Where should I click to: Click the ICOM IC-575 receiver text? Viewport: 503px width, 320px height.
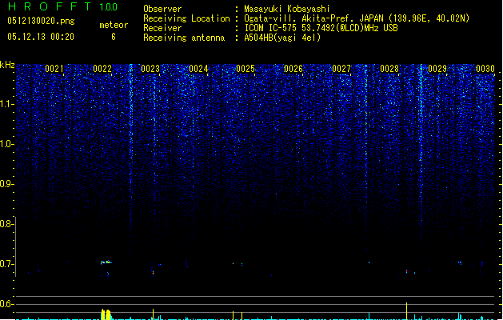[x=321, y=28]
